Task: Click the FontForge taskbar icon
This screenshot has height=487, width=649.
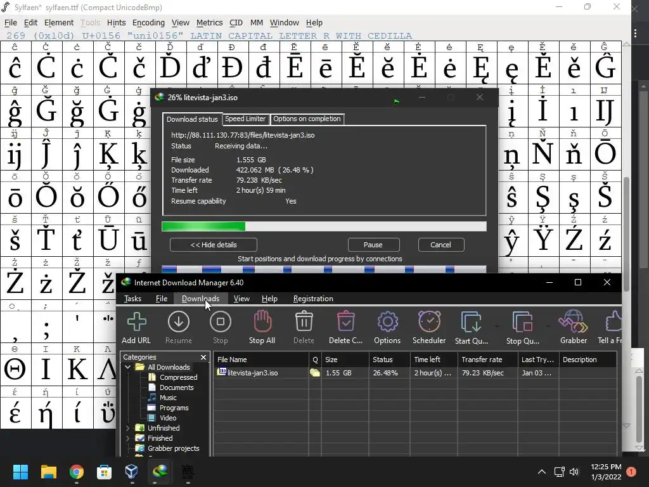Action: pos(188,472)
